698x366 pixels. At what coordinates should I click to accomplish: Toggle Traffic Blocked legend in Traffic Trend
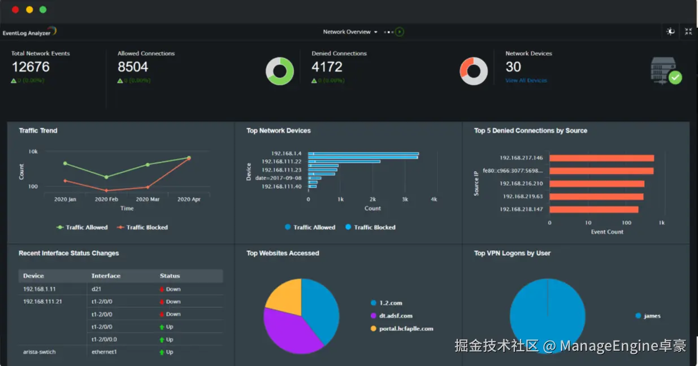coord(142,227)
